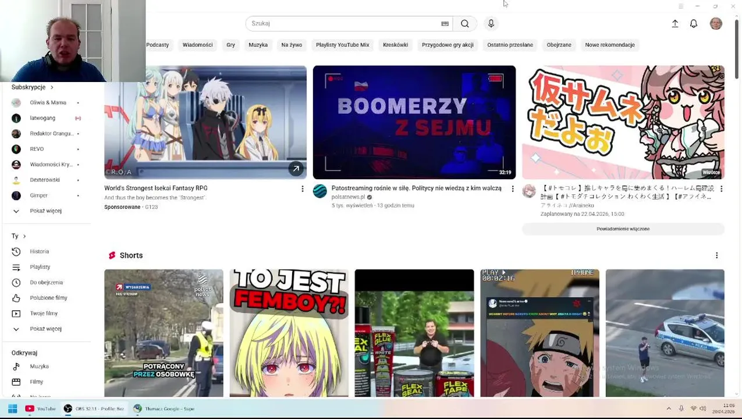
Task: Click the YouTube taskbar button
Action: [x=41, y=409]
